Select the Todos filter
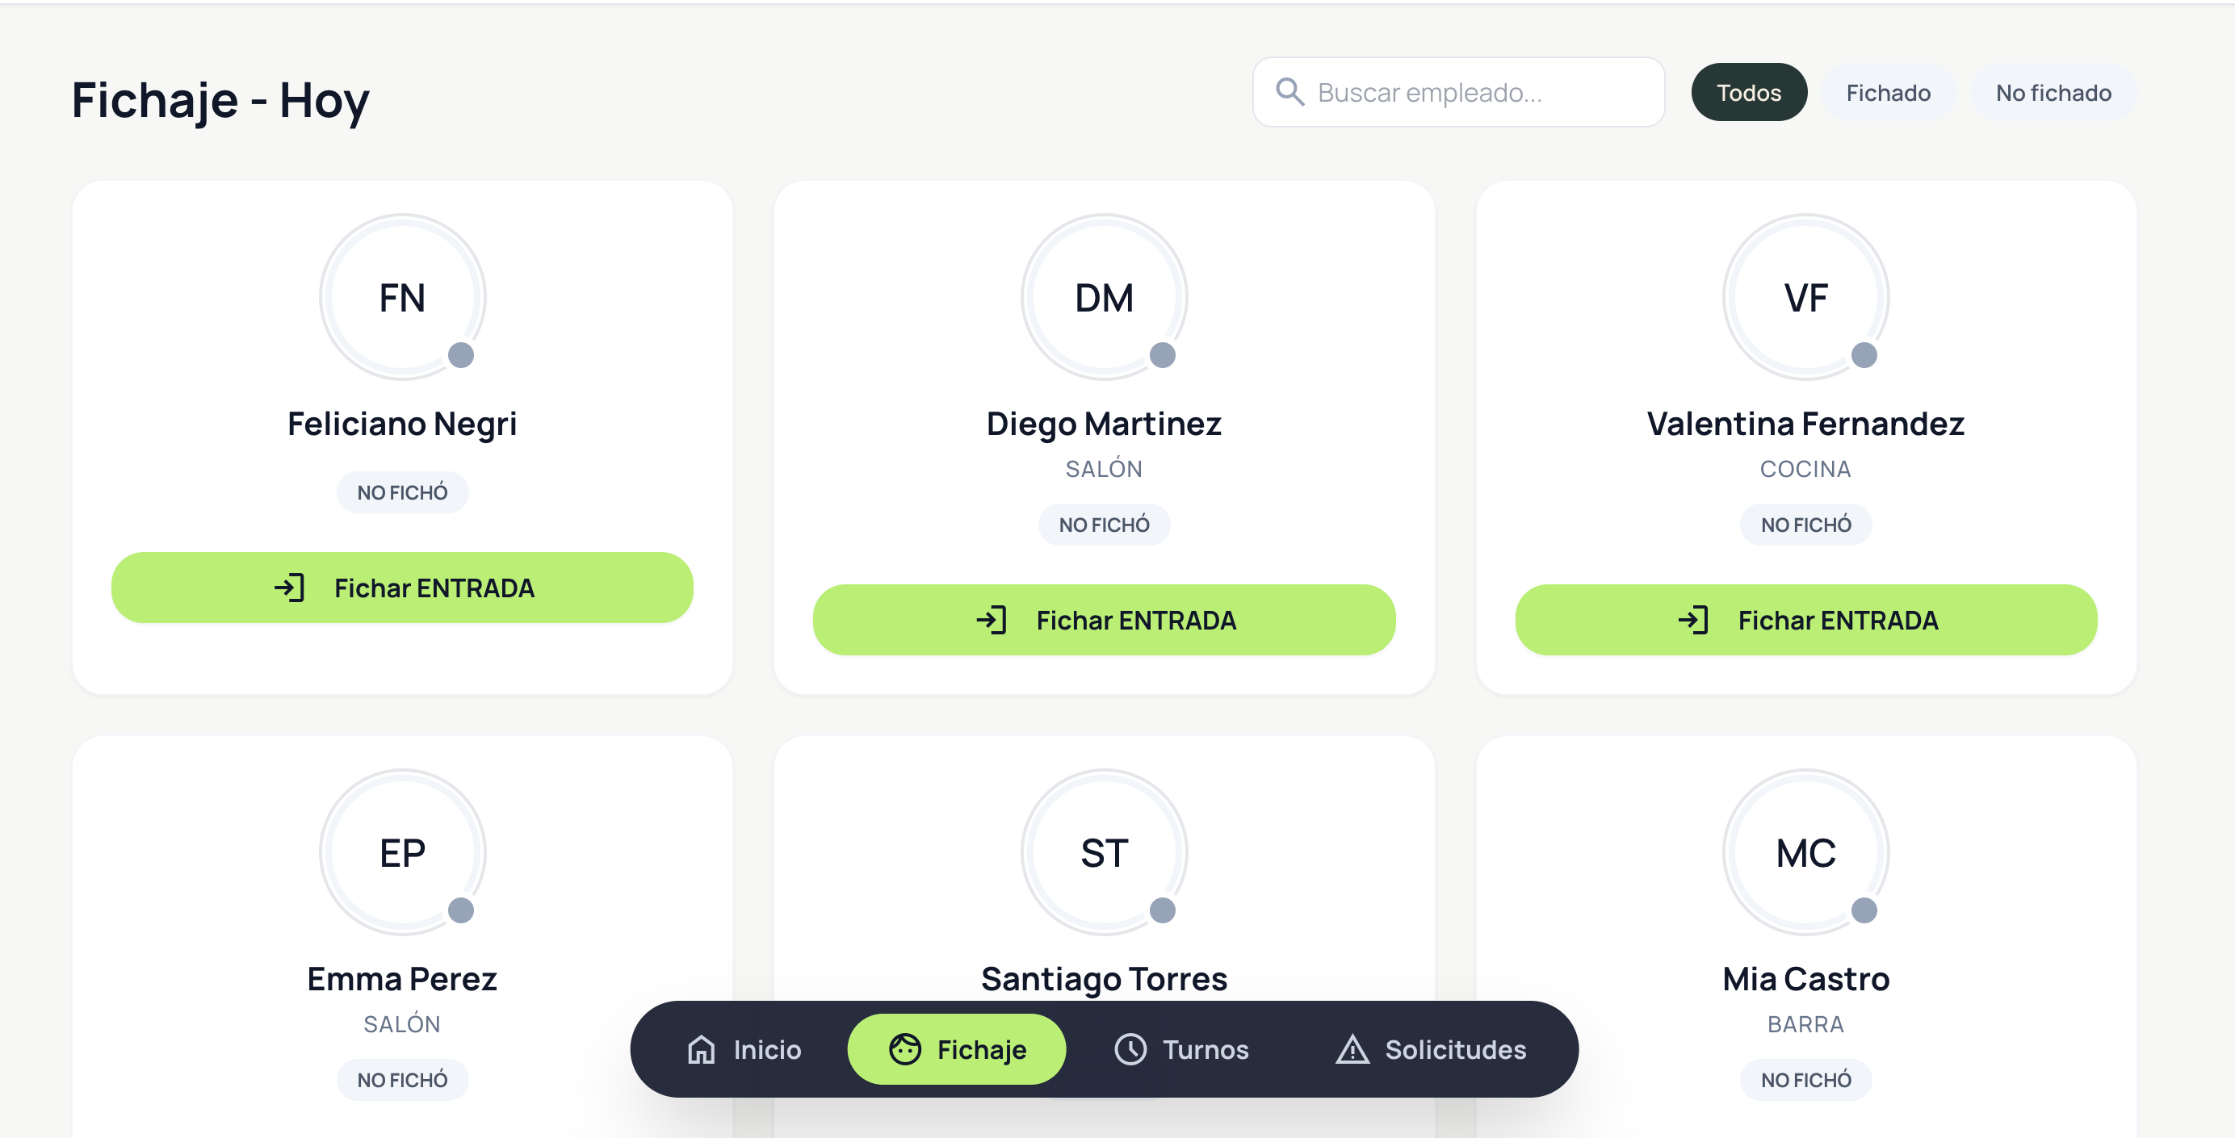 (1748, 92)
